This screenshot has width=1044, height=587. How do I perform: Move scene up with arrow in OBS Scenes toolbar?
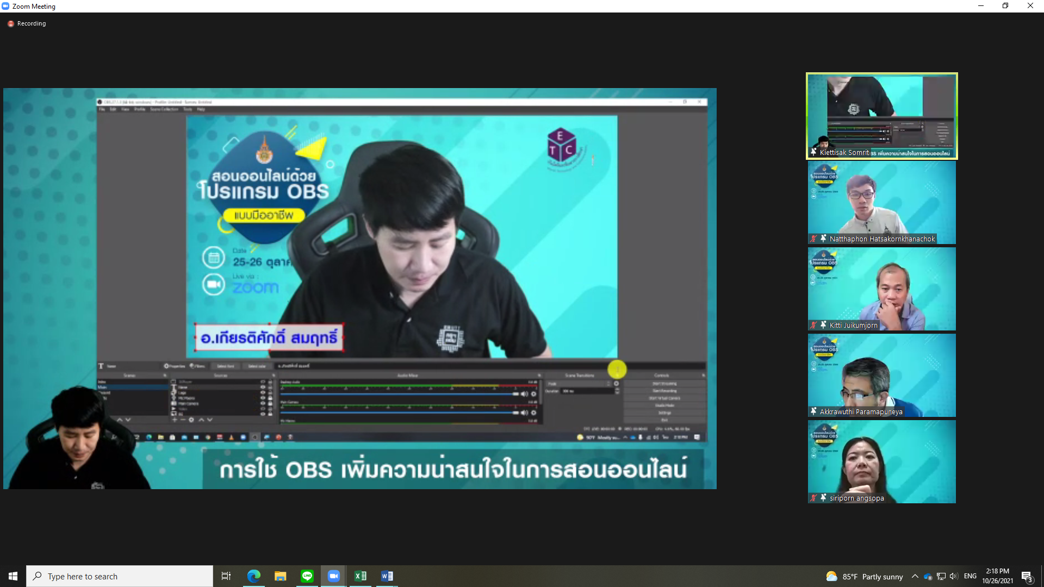click(x=120, y=420)
